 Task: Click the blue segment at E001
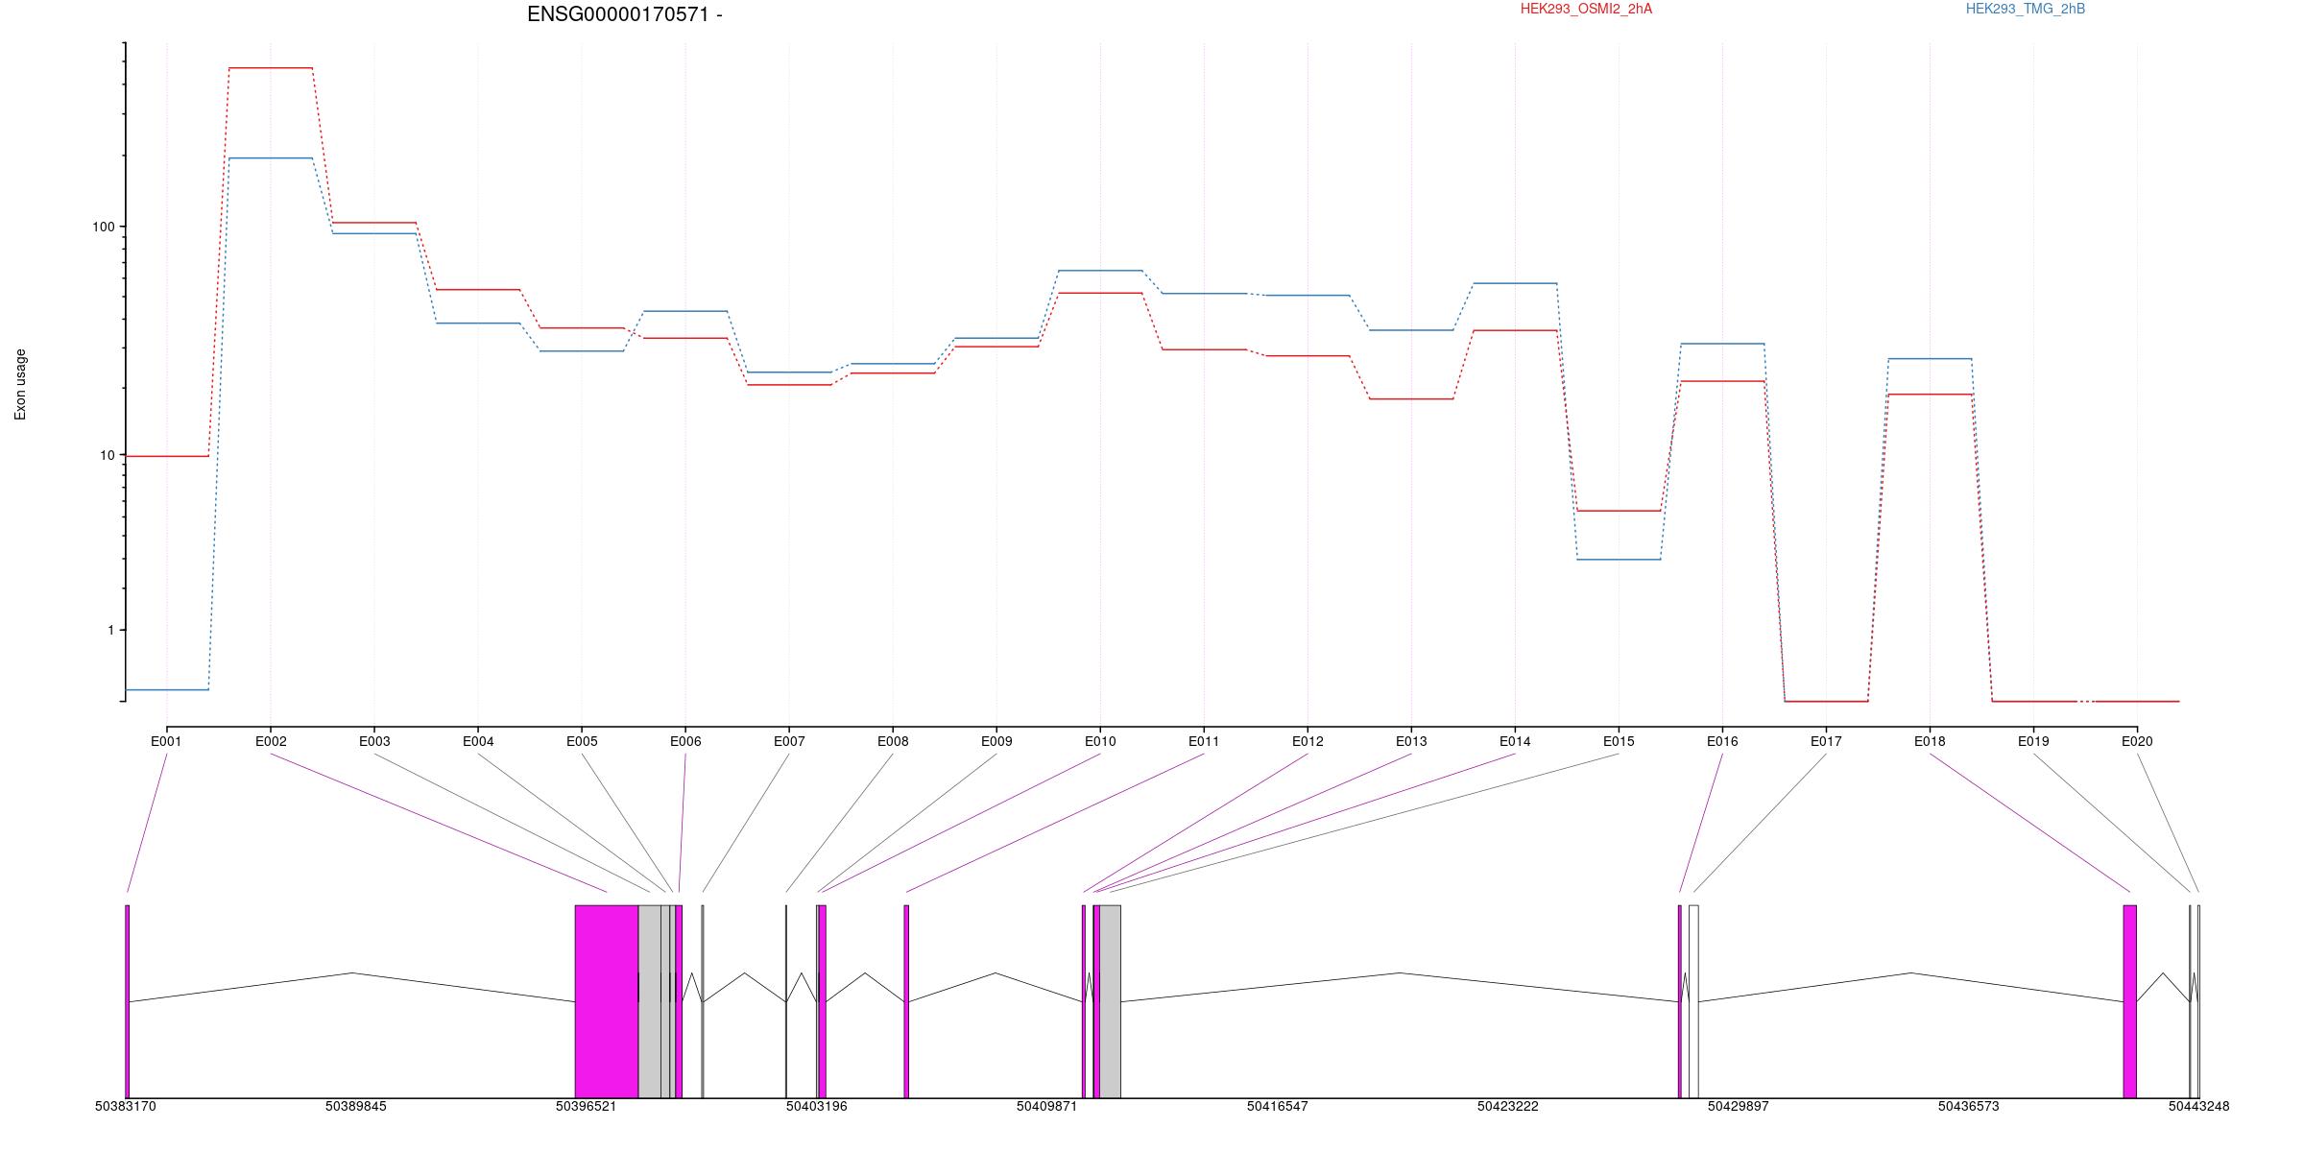point(167,689)
